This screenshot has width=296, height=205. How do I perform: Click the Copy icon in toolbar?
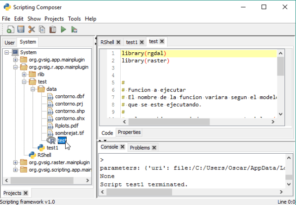[42, 30]
